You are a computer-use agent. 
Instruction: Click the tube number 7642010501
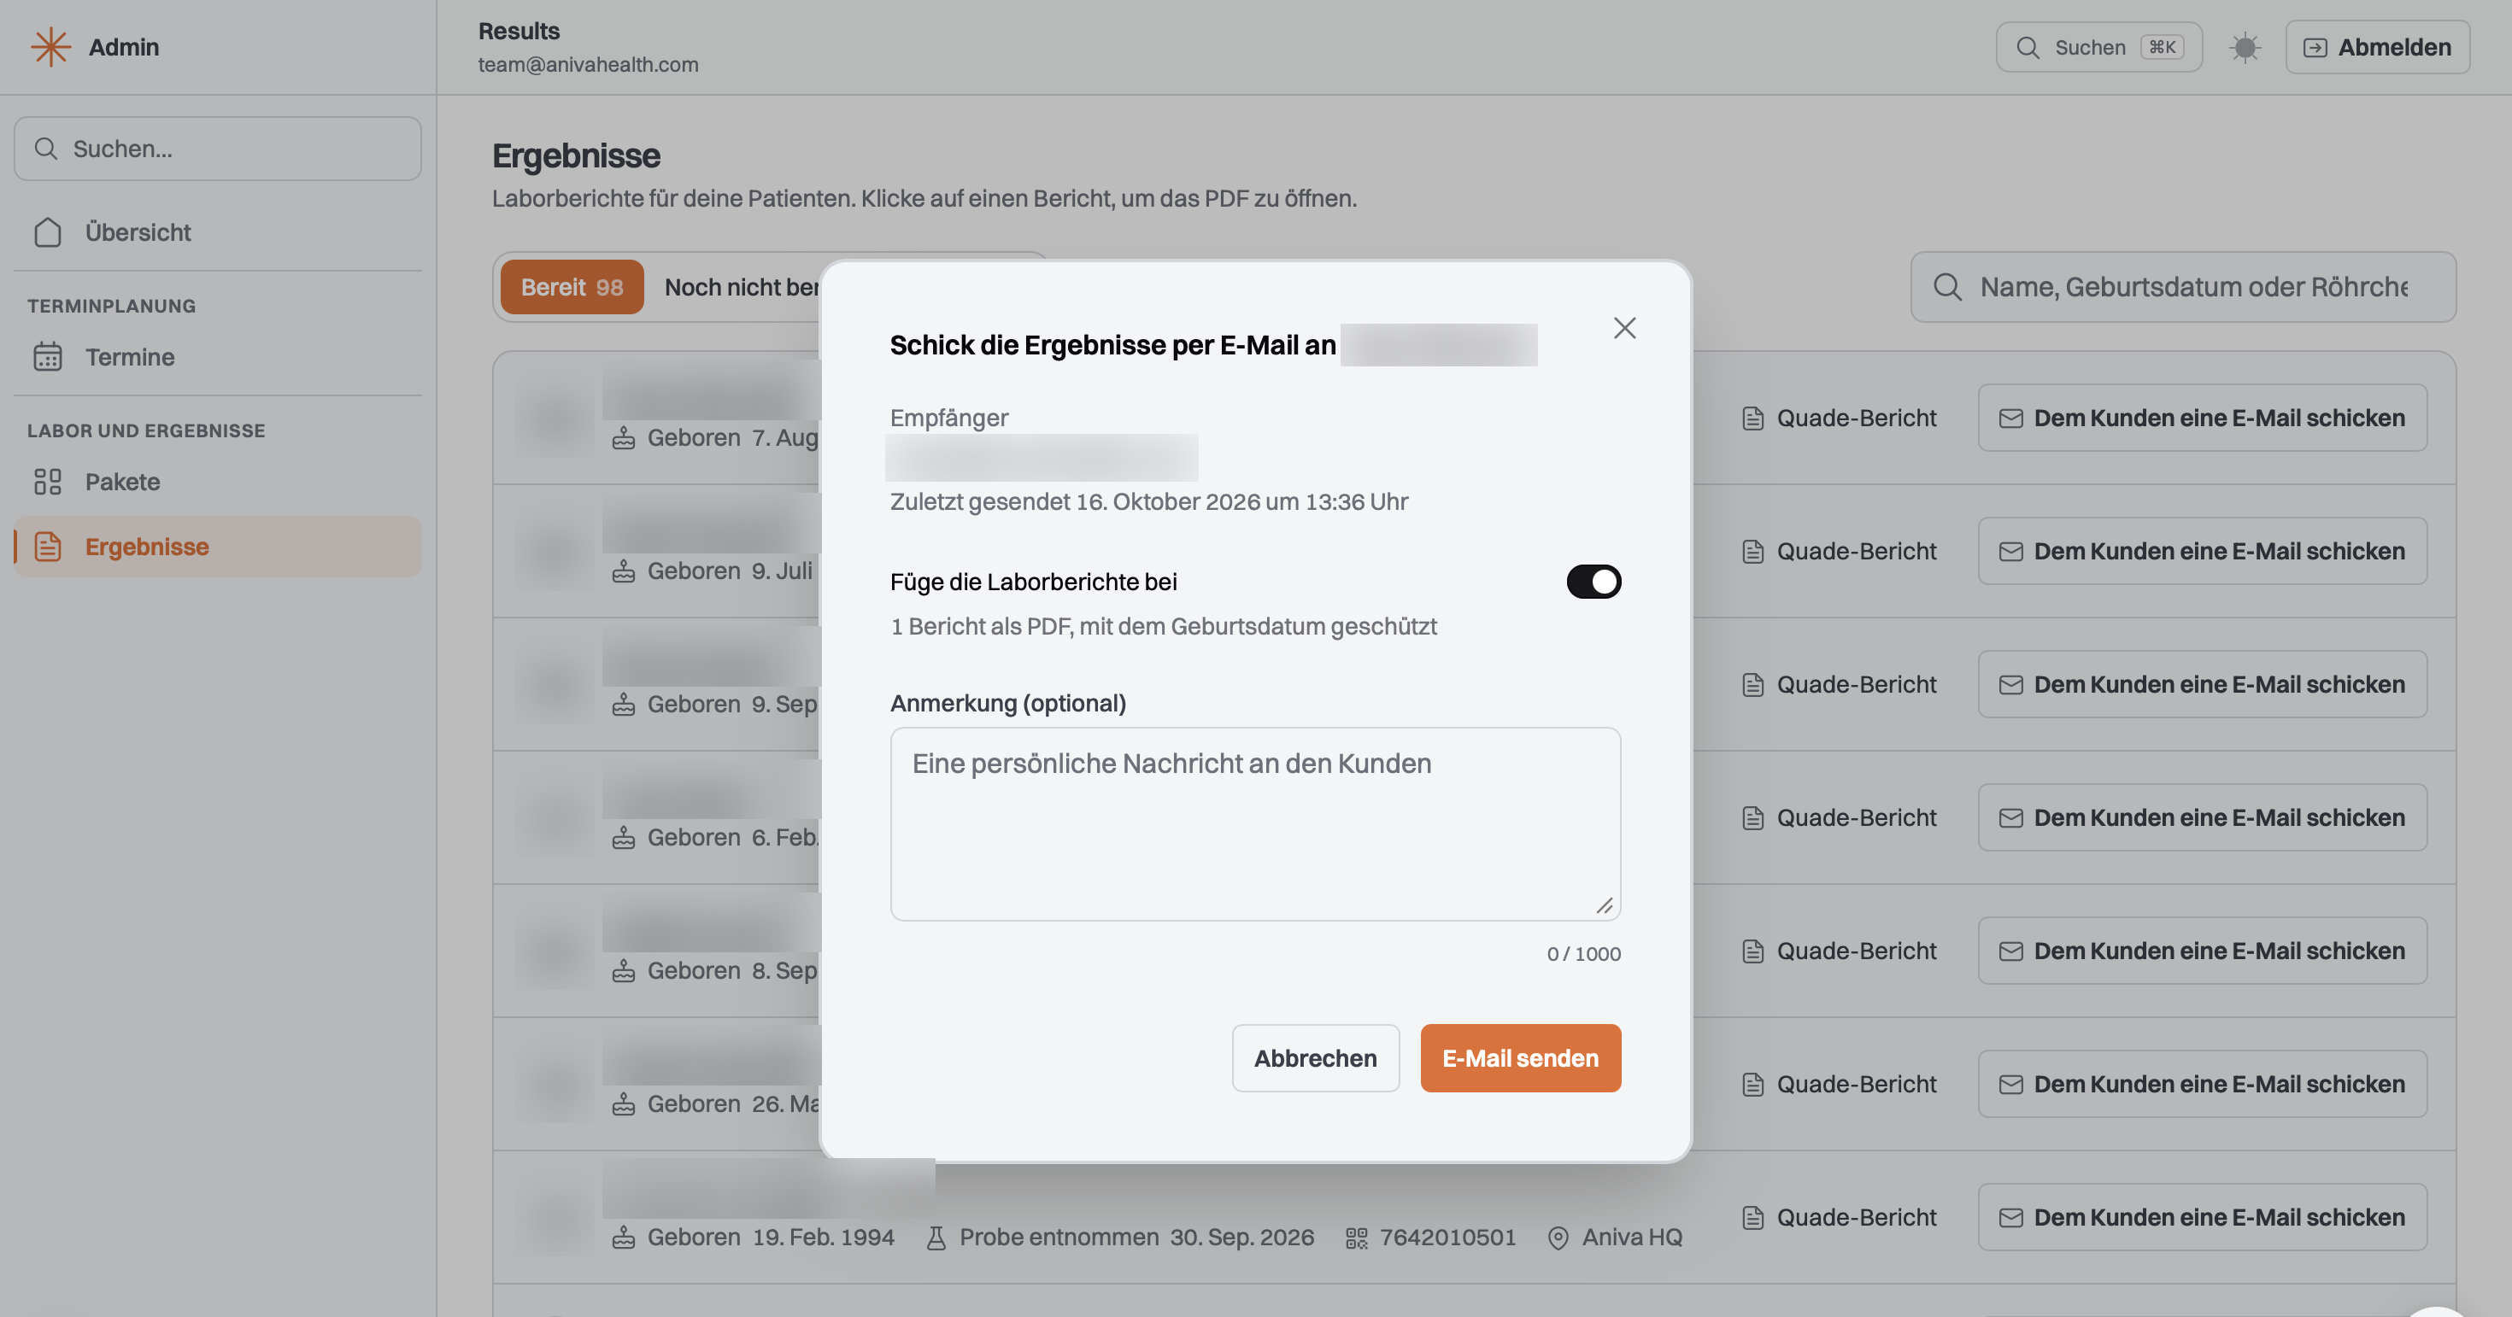tap(1447, 1237)
